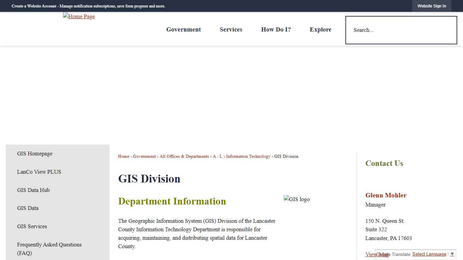Open the How Do I? menu
The width and height of the screenshot is (463, 260).
[276, 29]
